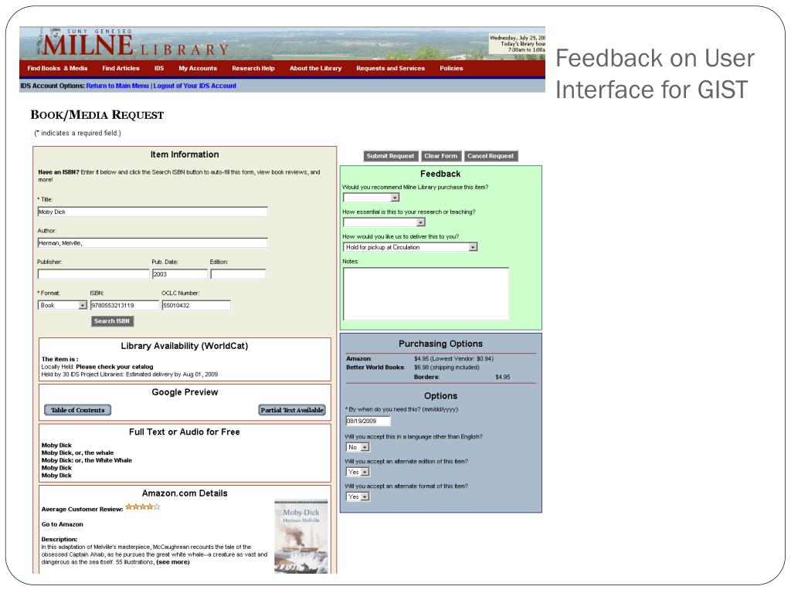Image resolution: width=791 pixels, height=593 pixels.
Task: Click the Moby-Dick cover thumbnail
Action: pos(301,537)
